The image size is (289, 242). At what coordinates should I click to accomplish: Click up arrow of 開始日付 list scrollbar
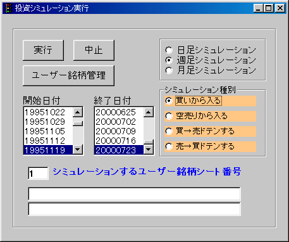78,112
